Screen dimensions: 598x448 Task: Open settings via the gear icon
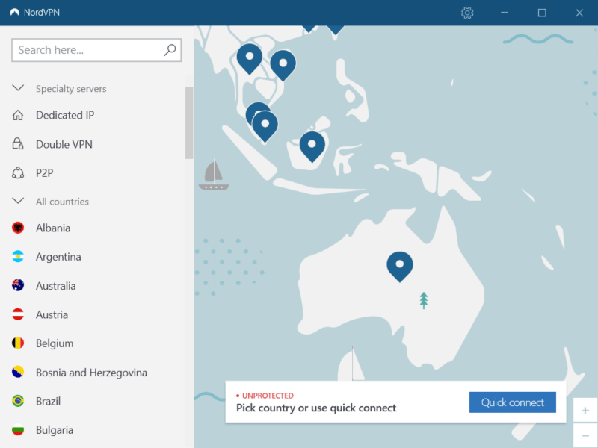(x=468, y=13)
